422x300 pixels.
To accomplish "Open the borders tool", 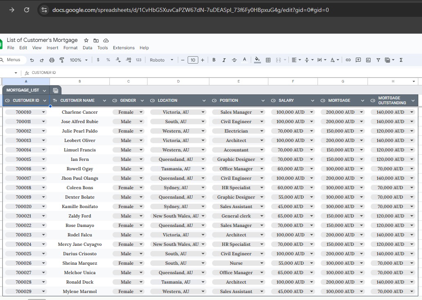I will (x=268, y=60).
